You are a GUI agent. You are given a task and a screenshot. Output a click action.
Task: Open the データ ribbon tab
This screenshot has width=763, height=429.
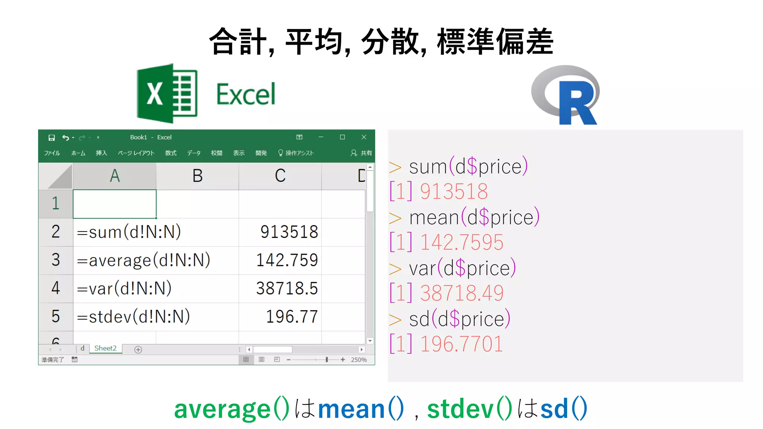194,153
